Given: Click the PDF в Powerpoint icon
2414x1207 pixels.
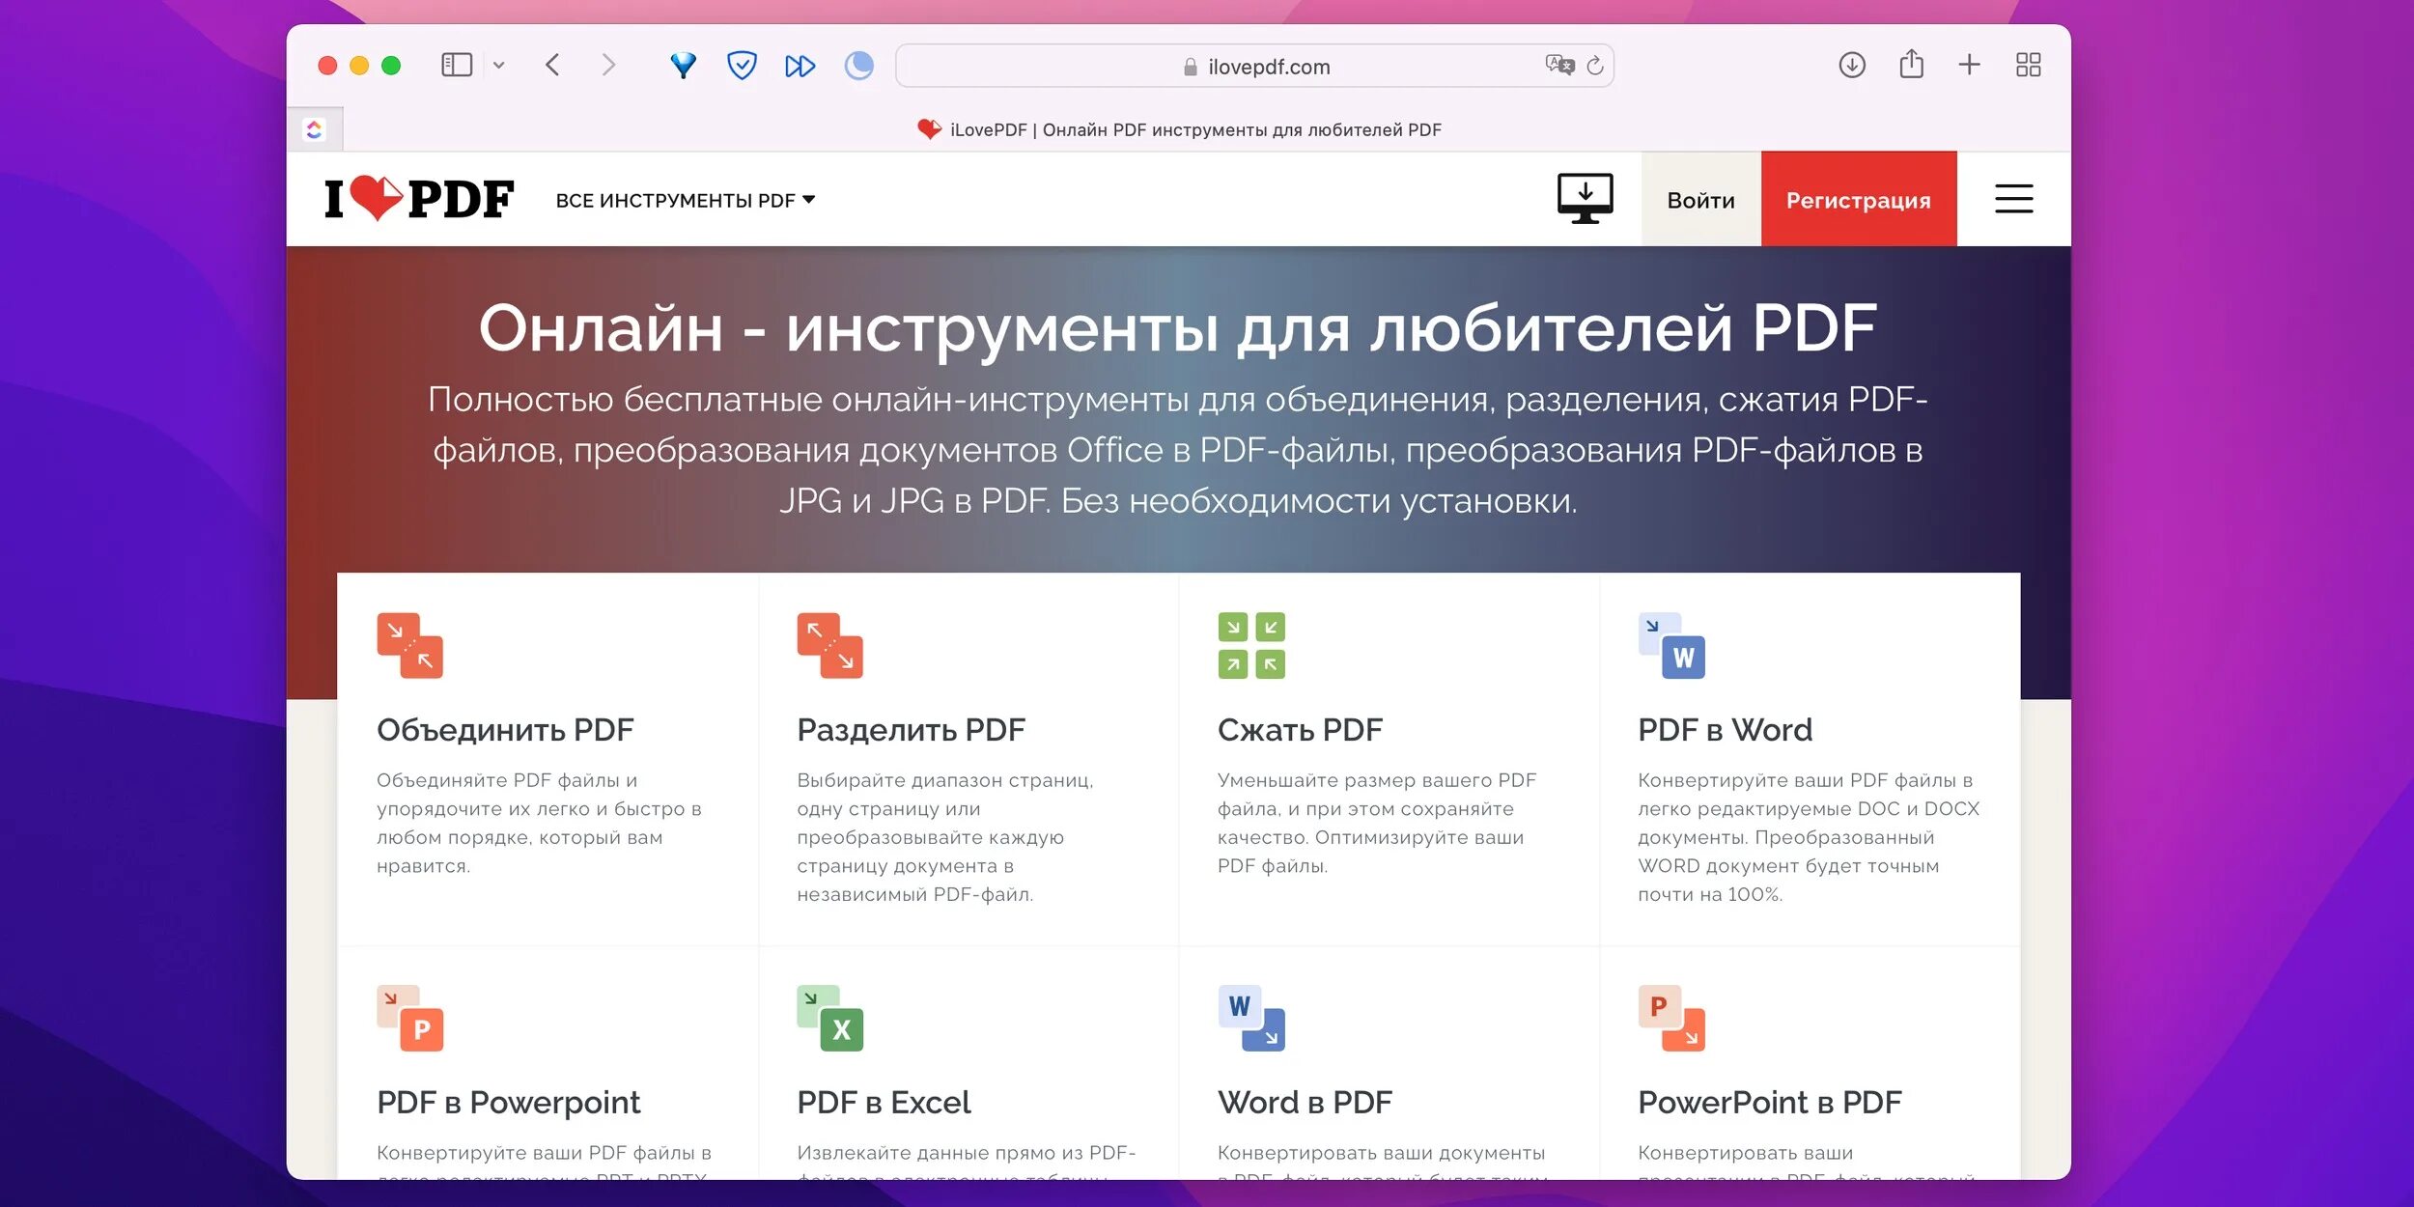Looking at the screenshot, I should tap(409, 1018).
